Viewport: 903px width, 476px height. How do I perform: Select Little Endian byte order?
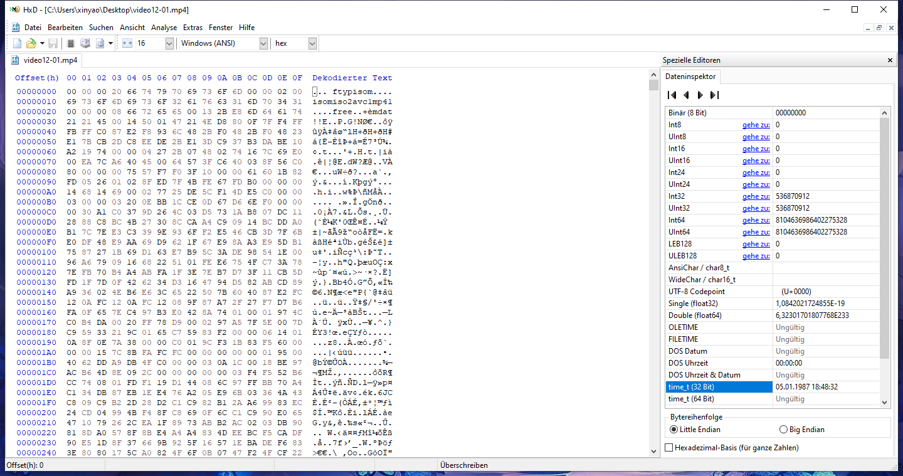[x=674, y=430]
